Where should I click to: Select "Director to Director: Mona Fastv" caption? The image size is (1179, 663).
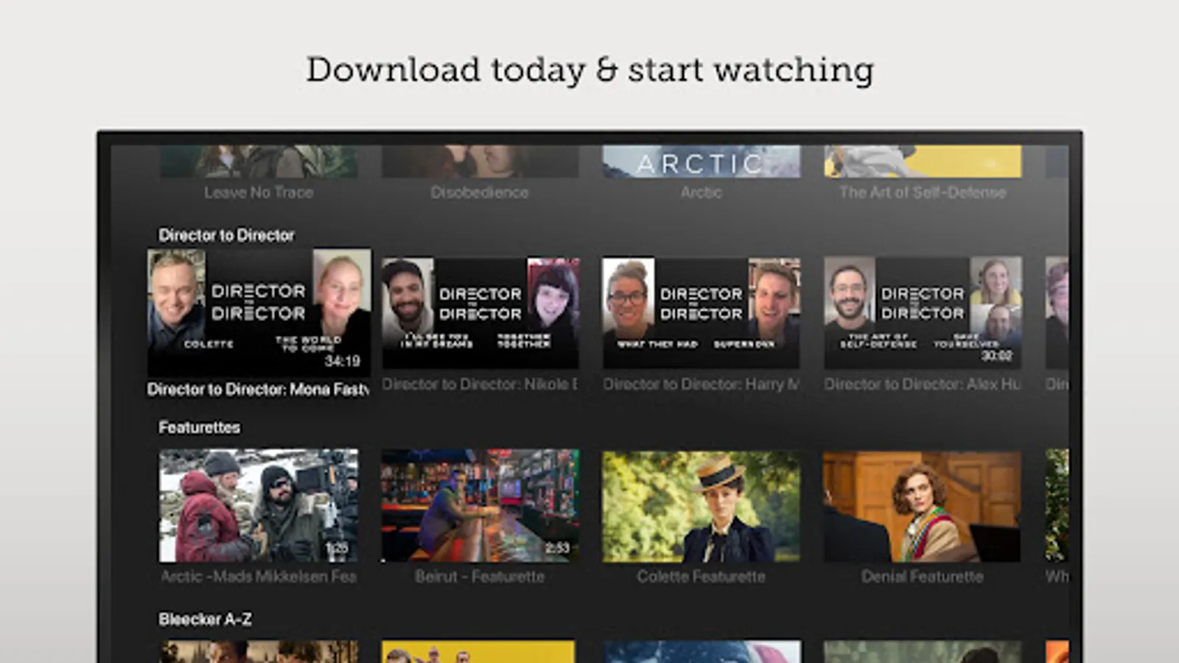(258, 389)
